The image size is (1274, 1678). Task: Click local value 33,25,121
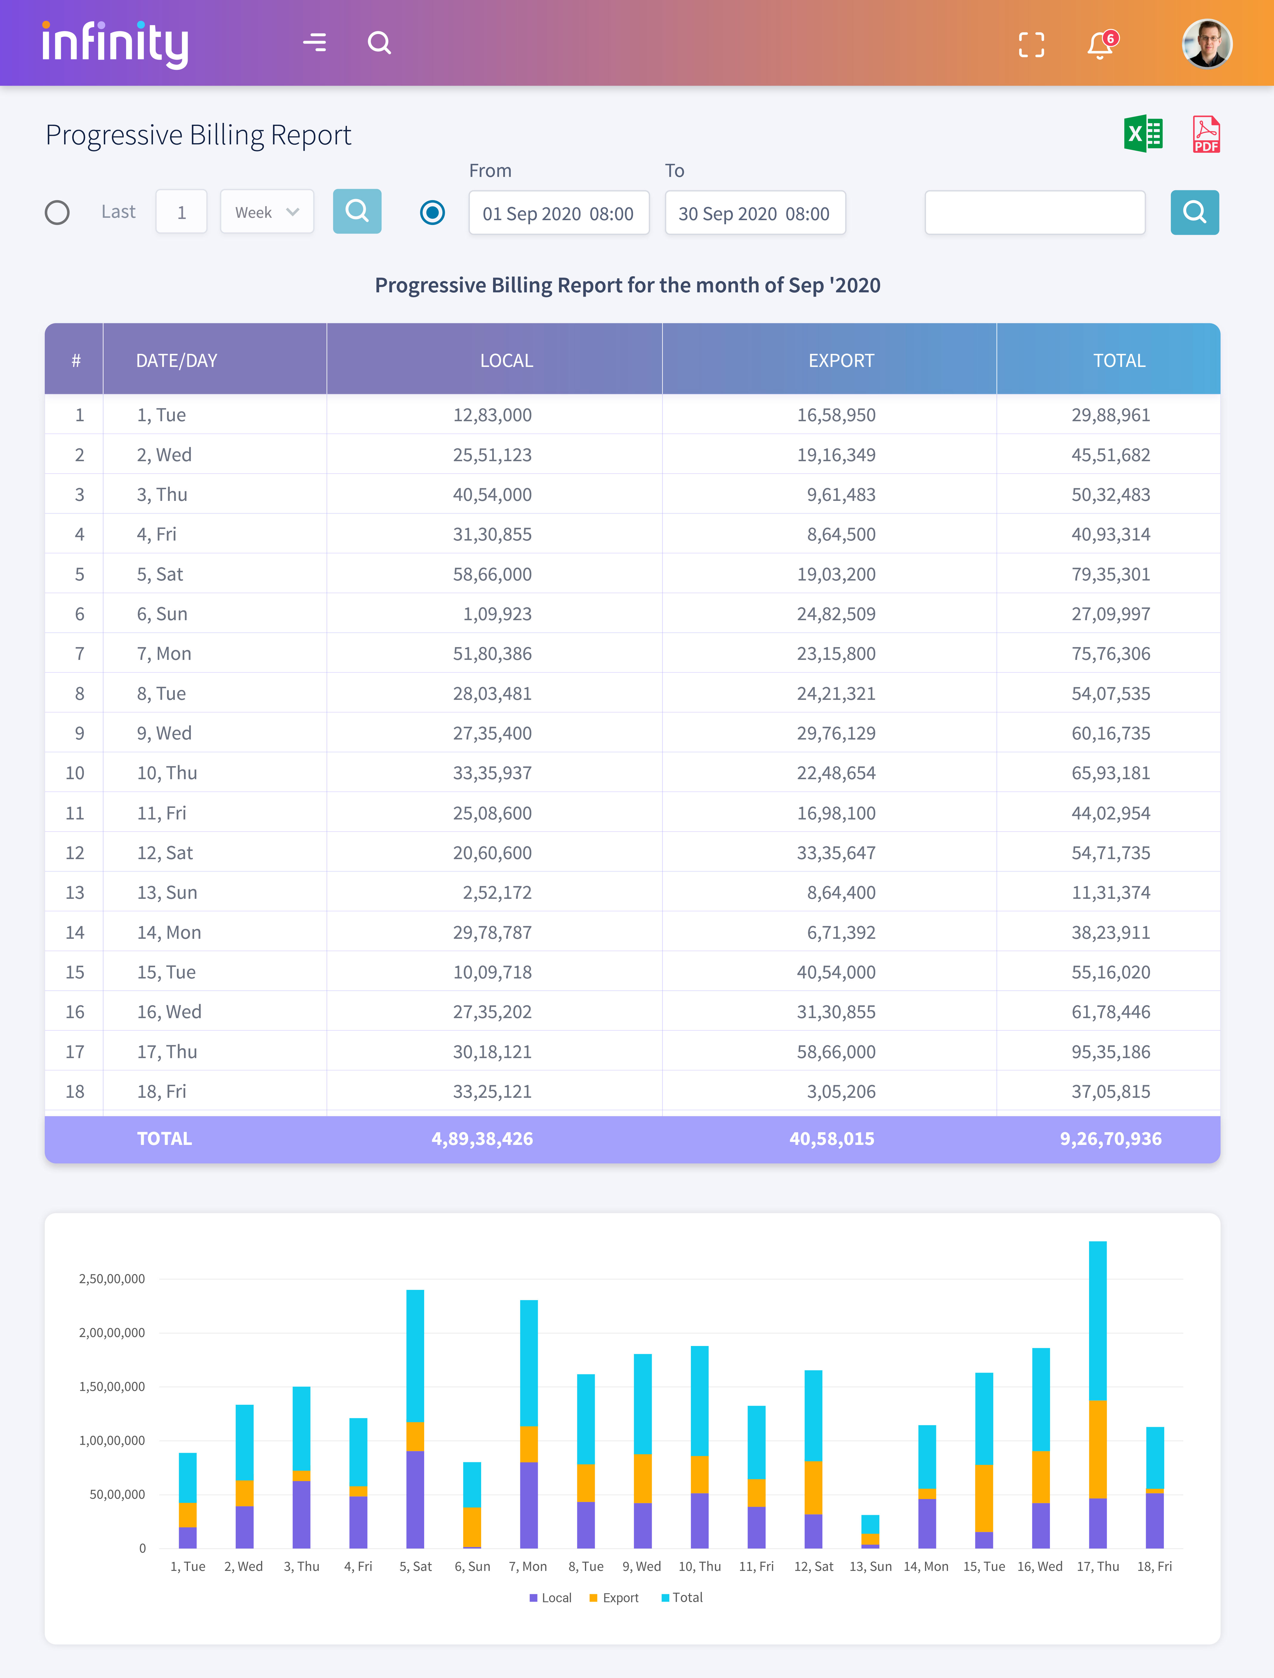[x=492, y=1091]
